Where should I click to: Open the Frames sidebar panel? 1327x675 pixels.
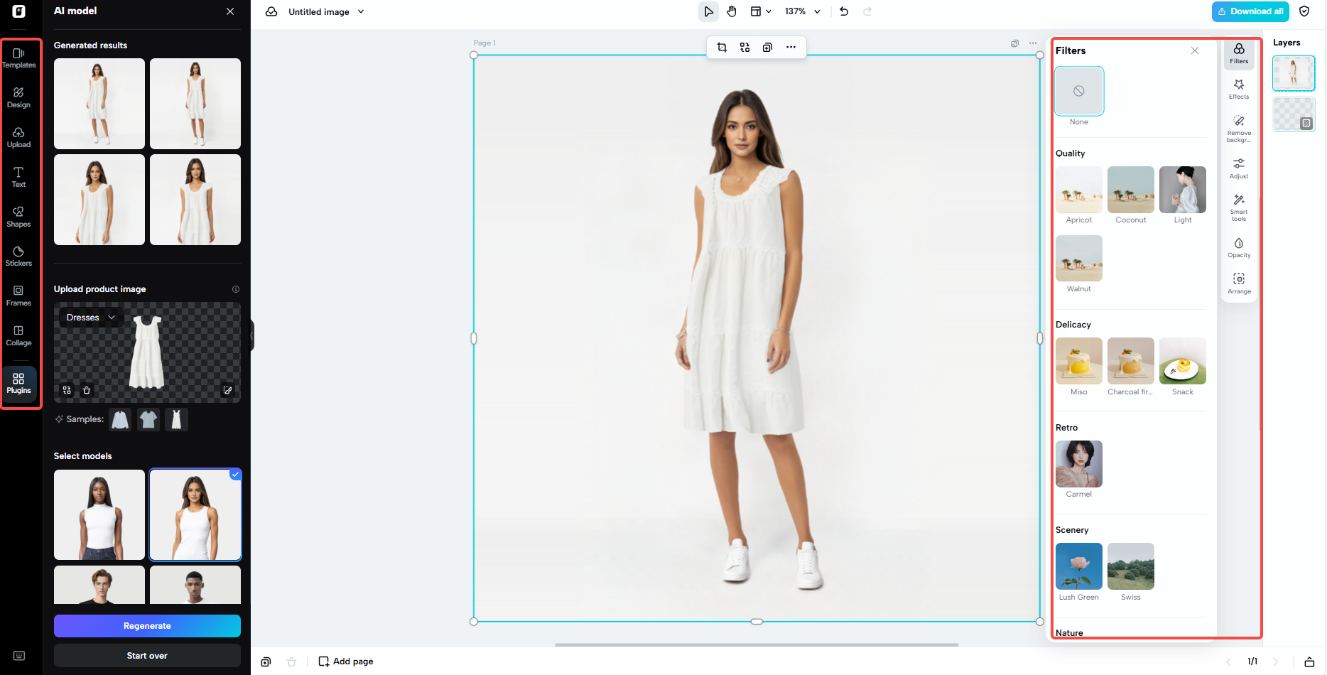tap(19, 296)
